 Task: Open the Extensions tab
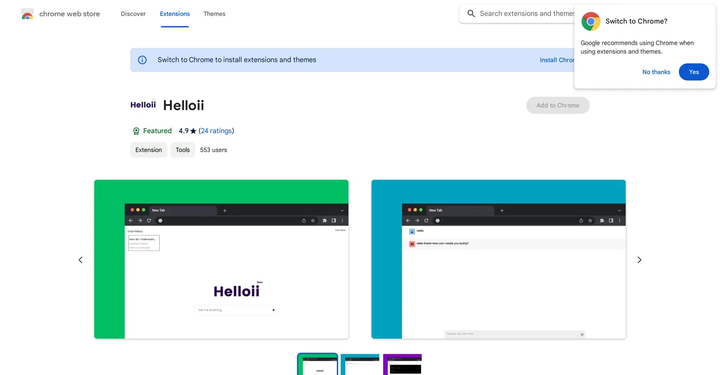tap(175, 14)
